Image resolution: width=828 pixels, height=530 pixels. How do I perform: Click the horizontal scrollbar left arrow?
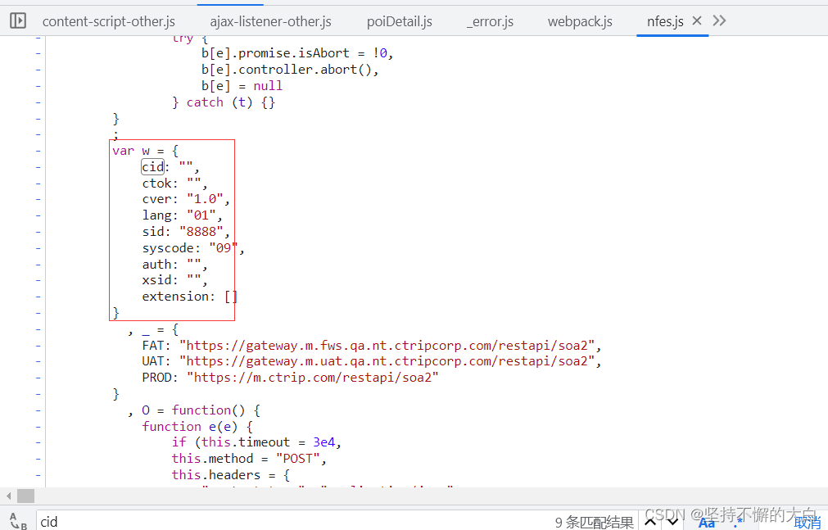pyautogui.click(x=8, y=496)
